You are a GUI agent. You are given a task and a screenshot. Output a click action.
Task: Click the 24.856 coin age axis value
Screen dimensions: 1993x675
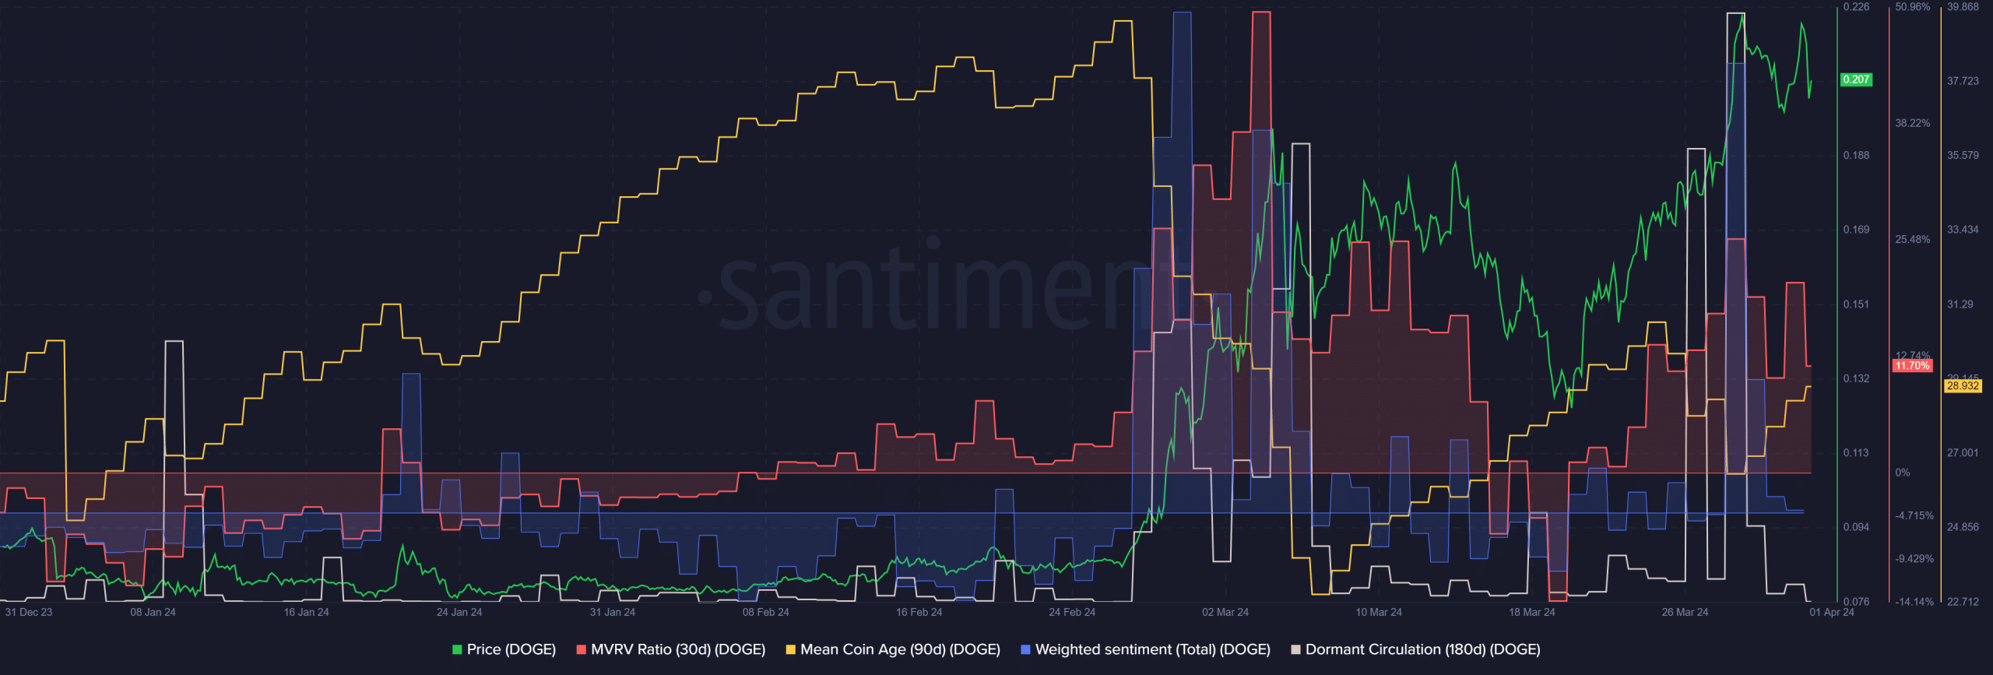tap(1963, 527)
